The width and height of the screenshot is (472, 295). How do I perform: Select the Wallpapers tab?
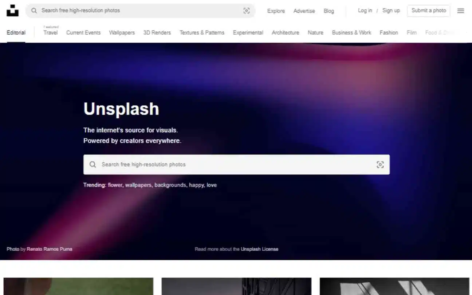[122, 32]
